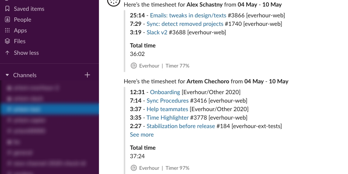Open Stabilization before release link

[x=181, y=126]
